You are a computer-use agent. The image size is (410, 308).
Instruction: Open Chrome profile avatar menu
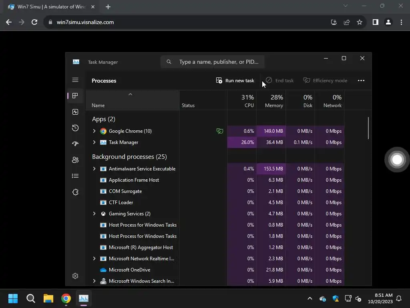coord(388,22)
